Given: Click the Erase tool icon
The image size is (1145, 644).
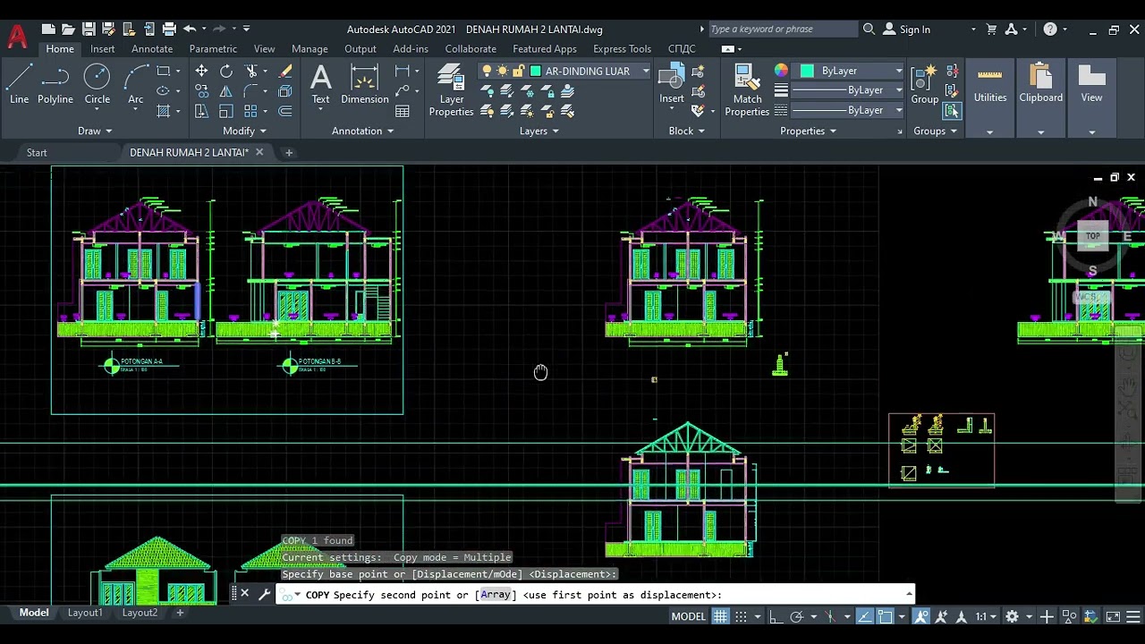Looking at the screenshot, I should (285, 72).
